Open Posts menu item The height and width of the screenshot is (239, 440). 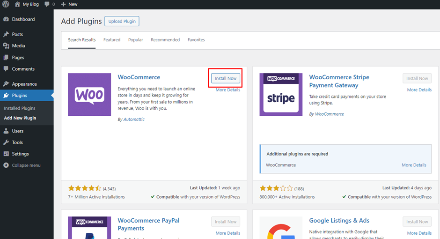point(17,34)
